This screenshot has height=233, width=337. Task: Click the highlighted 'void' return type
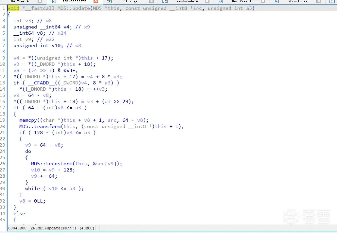13,8
